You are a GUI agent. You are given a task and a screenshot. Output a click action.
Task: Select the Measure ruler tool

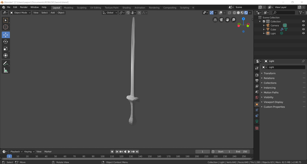6,70
